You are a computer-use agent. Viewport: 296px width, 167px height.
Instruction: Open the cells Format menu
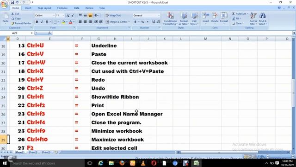(224, 19)
